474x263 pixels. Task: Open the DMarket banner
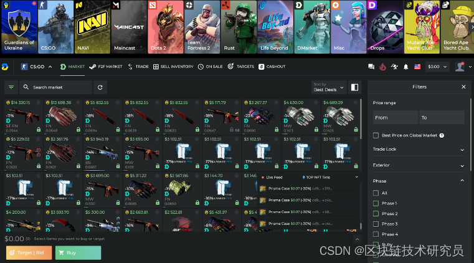point(312,27)
